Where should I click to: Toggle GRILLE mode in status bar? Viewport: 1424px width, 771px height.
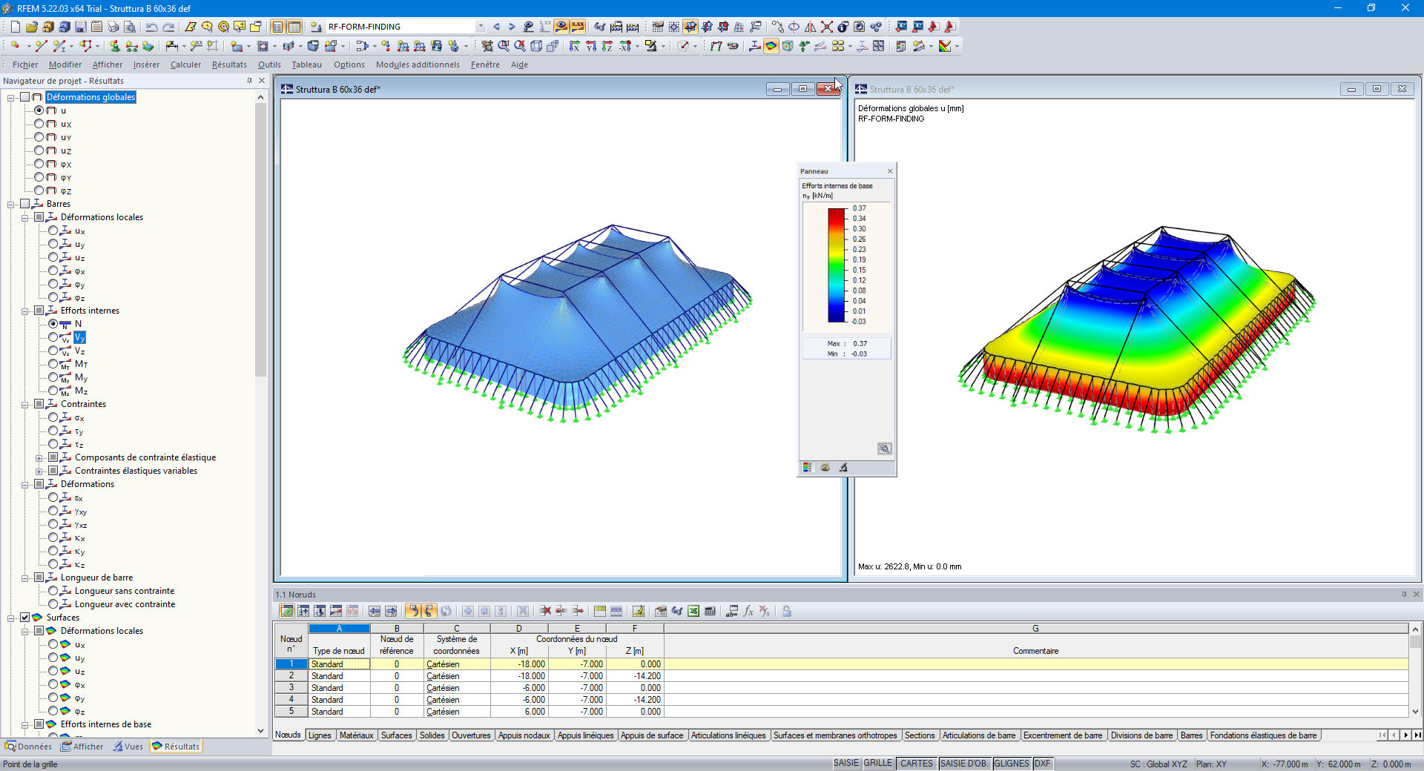[x=879, y=764]
